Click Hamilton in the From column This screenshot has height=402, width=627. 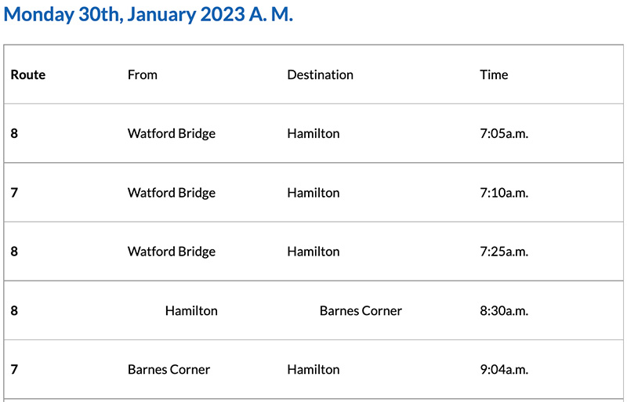(x=191, y=311)
